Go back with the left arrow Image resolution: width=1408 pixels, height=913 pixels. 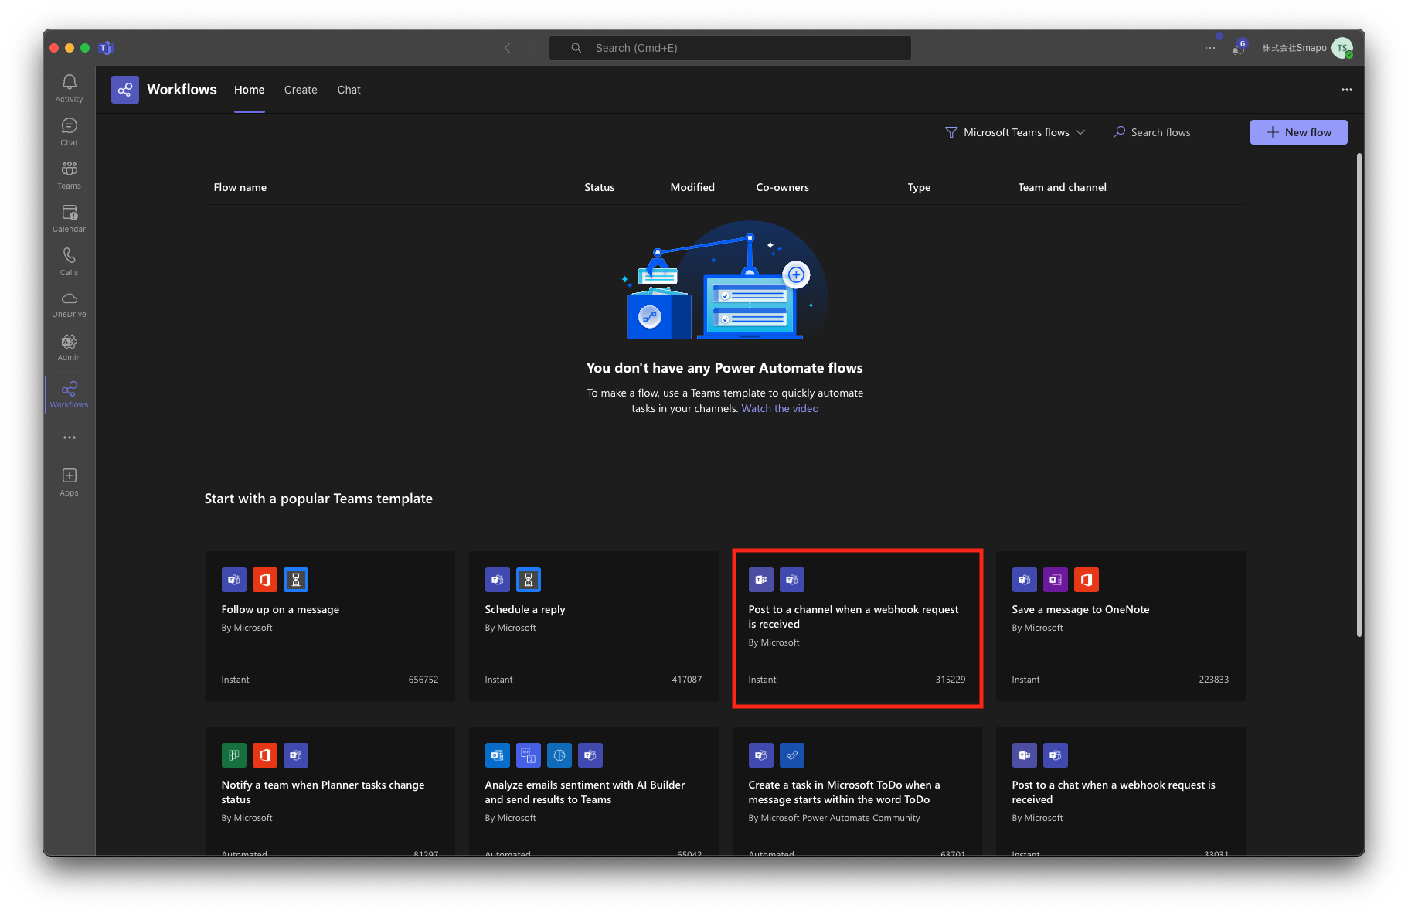pos(508,48)
